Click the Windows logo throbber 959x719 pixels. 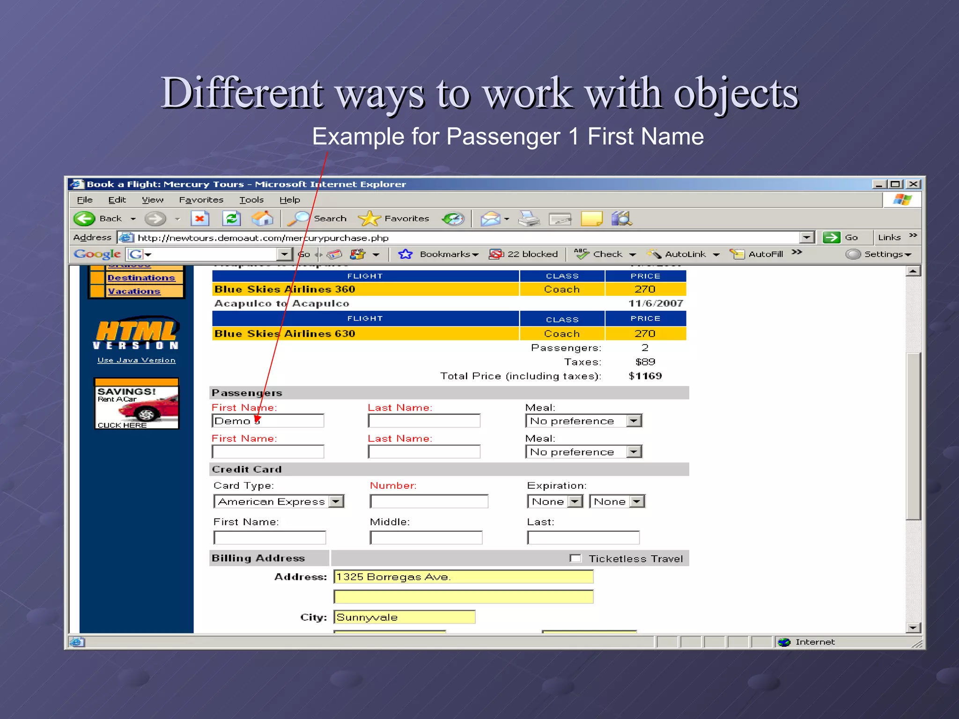click(902, 200)
